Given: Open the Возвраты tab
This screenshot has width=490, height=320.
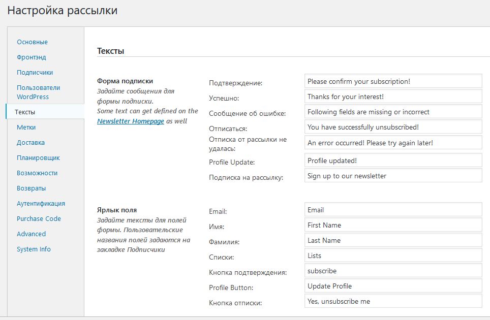Looking at the screenshot, I should click(31, 188).
